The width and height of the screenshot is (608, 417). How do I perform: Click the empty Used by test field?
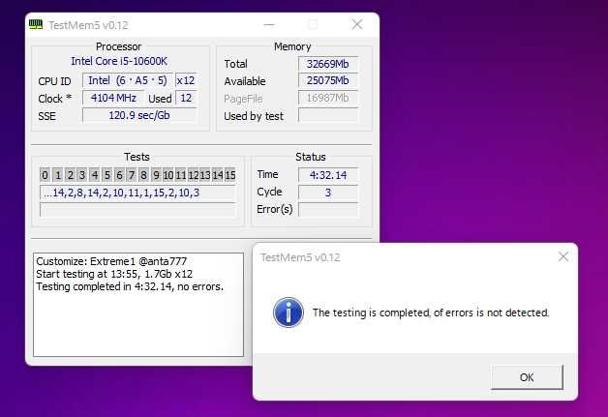coord(328,115)
